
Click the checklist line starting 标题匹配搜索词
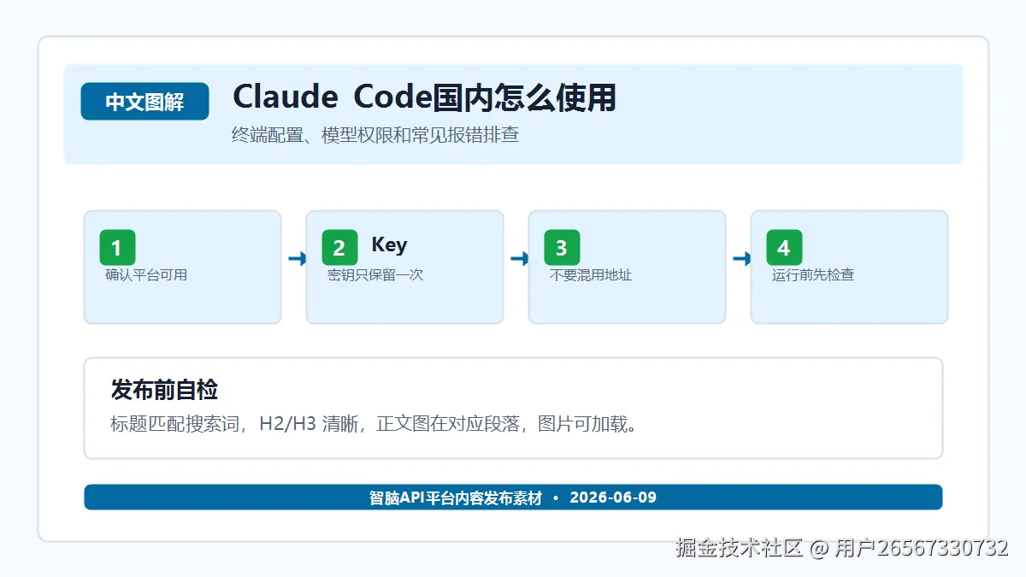coord(374,424)
